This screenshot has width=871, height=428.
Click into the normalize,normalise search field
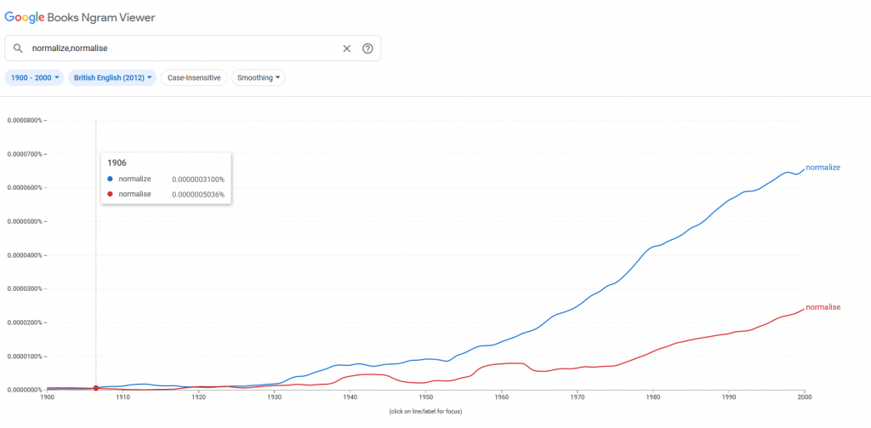tap(179, 49)
